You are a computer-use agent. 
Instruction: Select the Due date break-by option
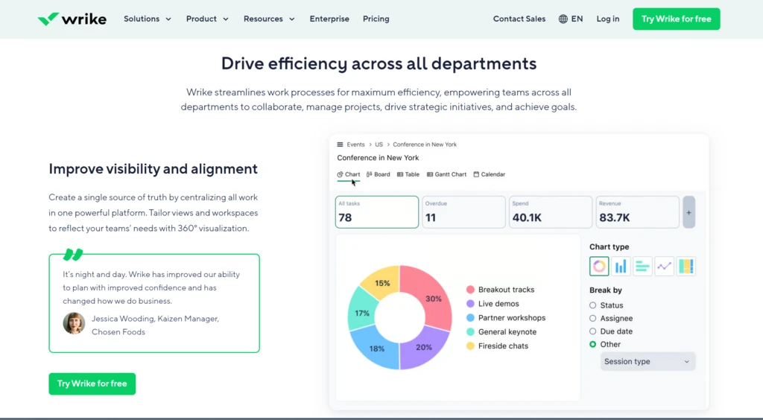coord(593,331)
